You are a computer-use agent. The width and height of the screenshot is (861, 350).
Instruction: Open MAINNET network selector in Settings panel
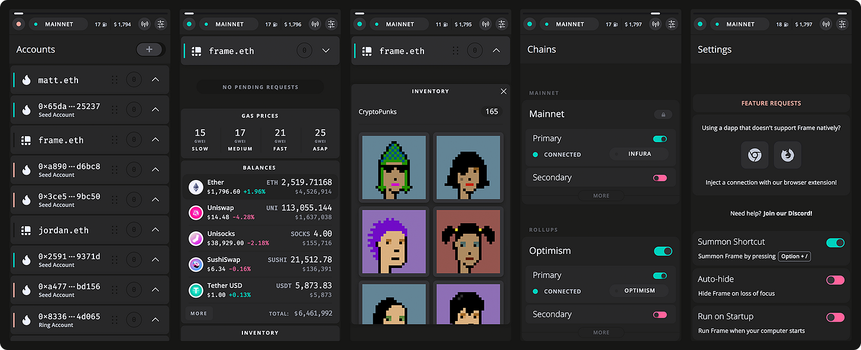tap(740, 24)
